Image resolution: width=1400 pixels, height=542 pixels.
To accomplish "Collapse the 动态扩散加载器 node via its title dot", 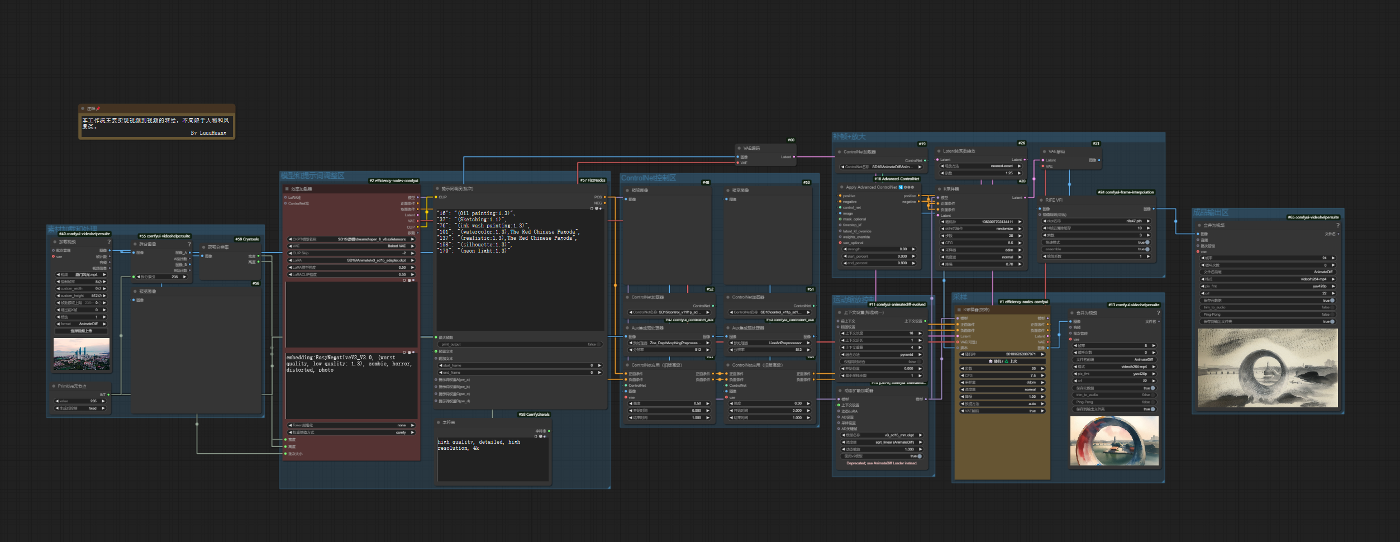I will (840, 391).
